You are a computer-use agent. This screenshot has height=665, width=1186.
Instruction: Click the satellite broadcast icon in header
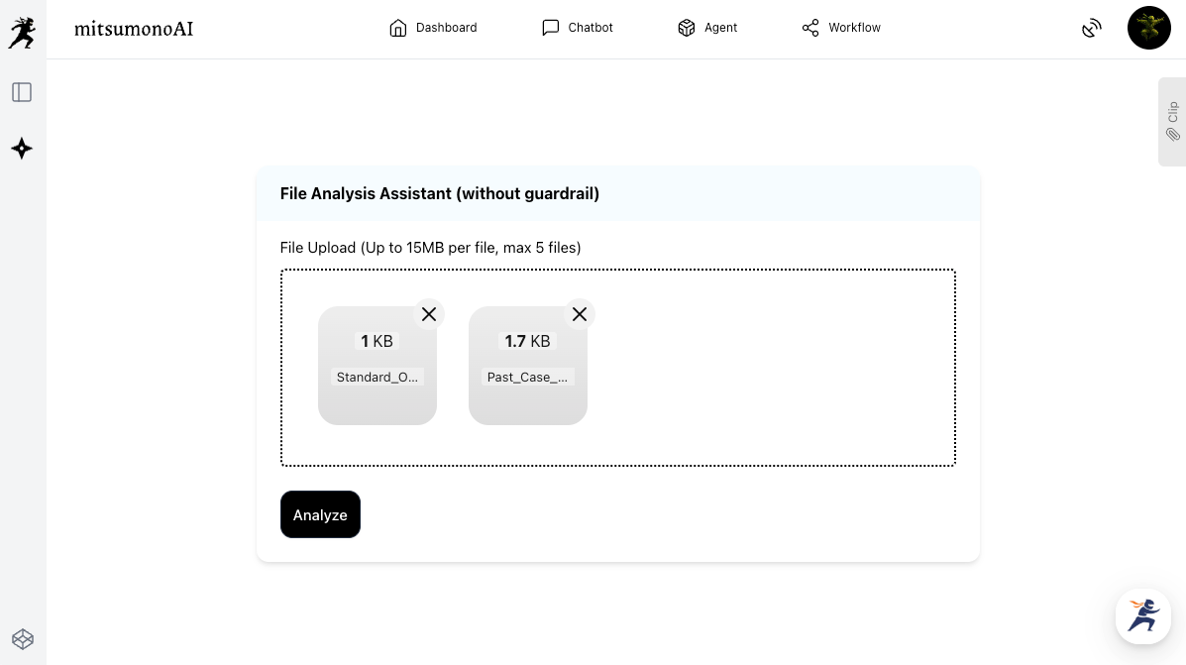pyautogui.click(x=1092, y=29)
